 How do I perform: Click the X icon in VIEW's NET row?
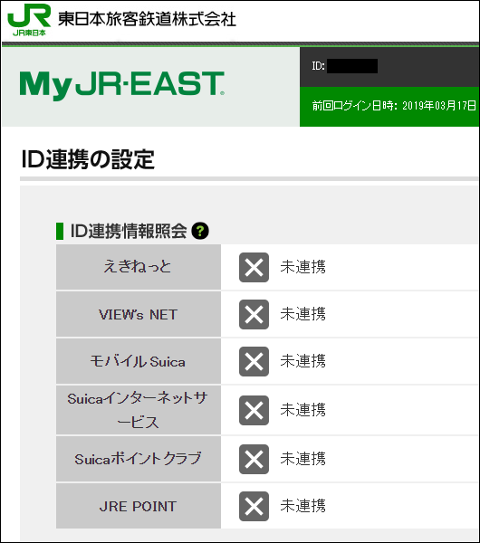pyautogui.click(x=254, y=314)
